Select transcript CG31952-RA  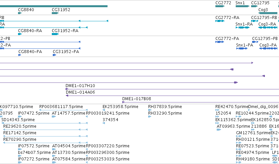tap(55, 34)
